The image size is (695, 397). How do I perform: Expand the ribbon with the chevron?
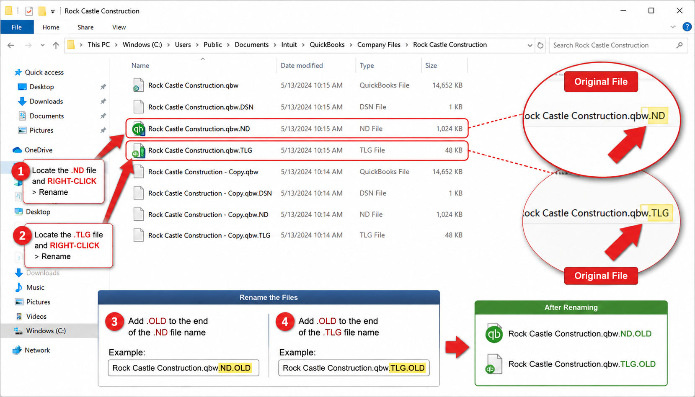[673, 27]
